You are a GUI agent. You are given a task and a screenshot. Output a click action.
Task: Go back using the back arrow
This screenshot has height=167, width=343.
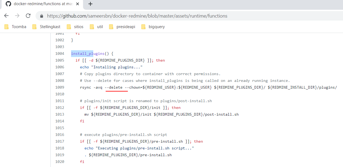6,16
